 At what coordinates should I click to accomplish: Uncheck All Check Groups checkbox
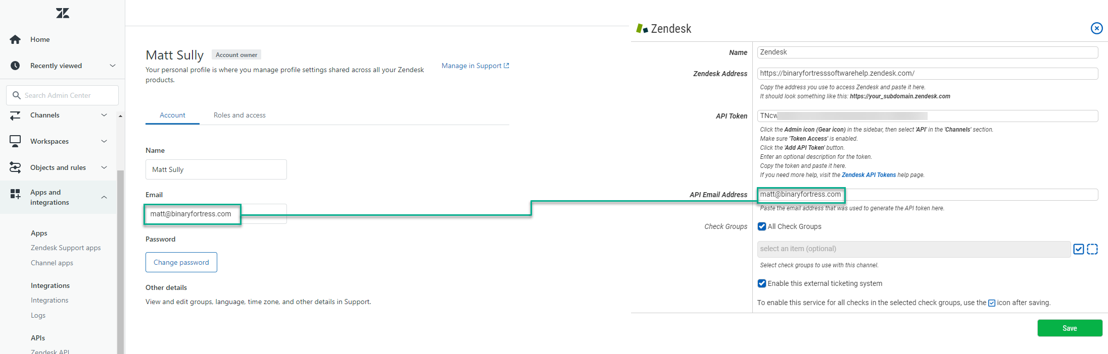pyautogui.click(x=762, y=226)
